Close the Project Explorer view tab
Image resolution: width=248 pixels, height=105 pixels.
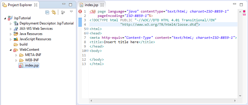[x=36, y=5]
